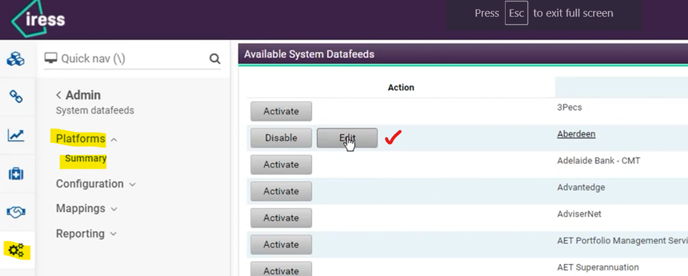This screenshot has height=276, width=688.
Task: Select the Adelaide Bank - CMT text
Action: (599, 160)
